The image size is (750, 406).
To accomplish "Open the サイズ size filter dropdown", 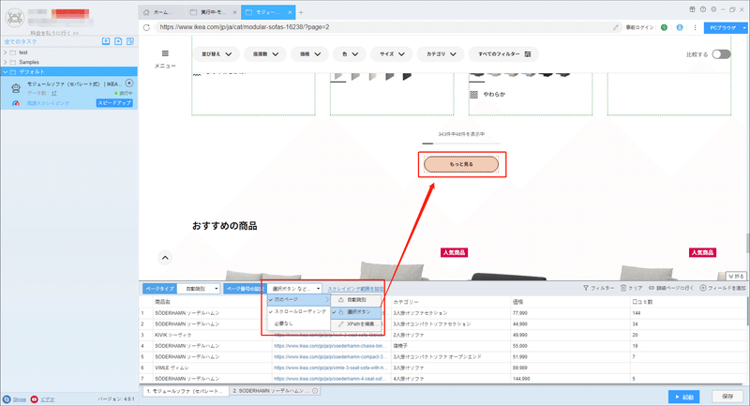I will point(392,54).
